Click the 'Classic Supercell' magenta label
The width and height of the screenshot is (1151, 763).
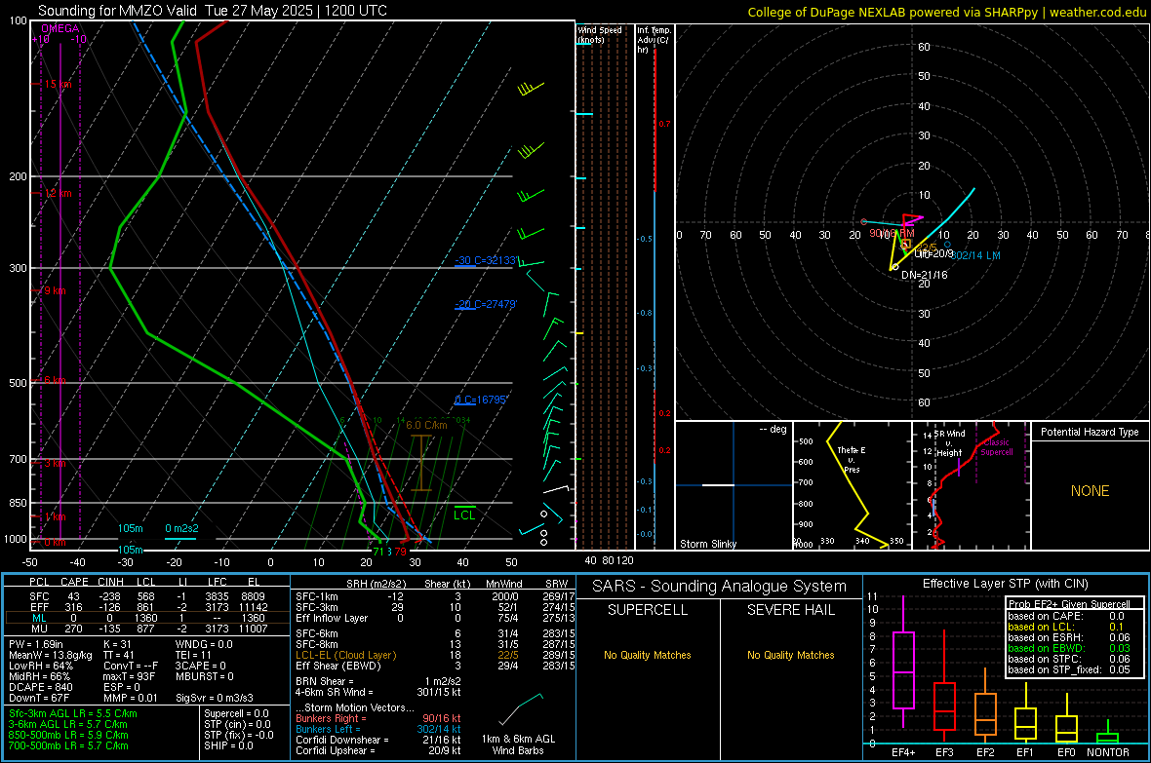[997, 447]
